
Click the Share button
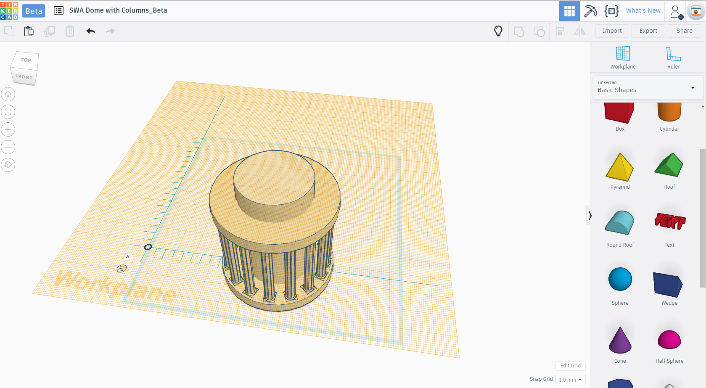pos(685,31)
